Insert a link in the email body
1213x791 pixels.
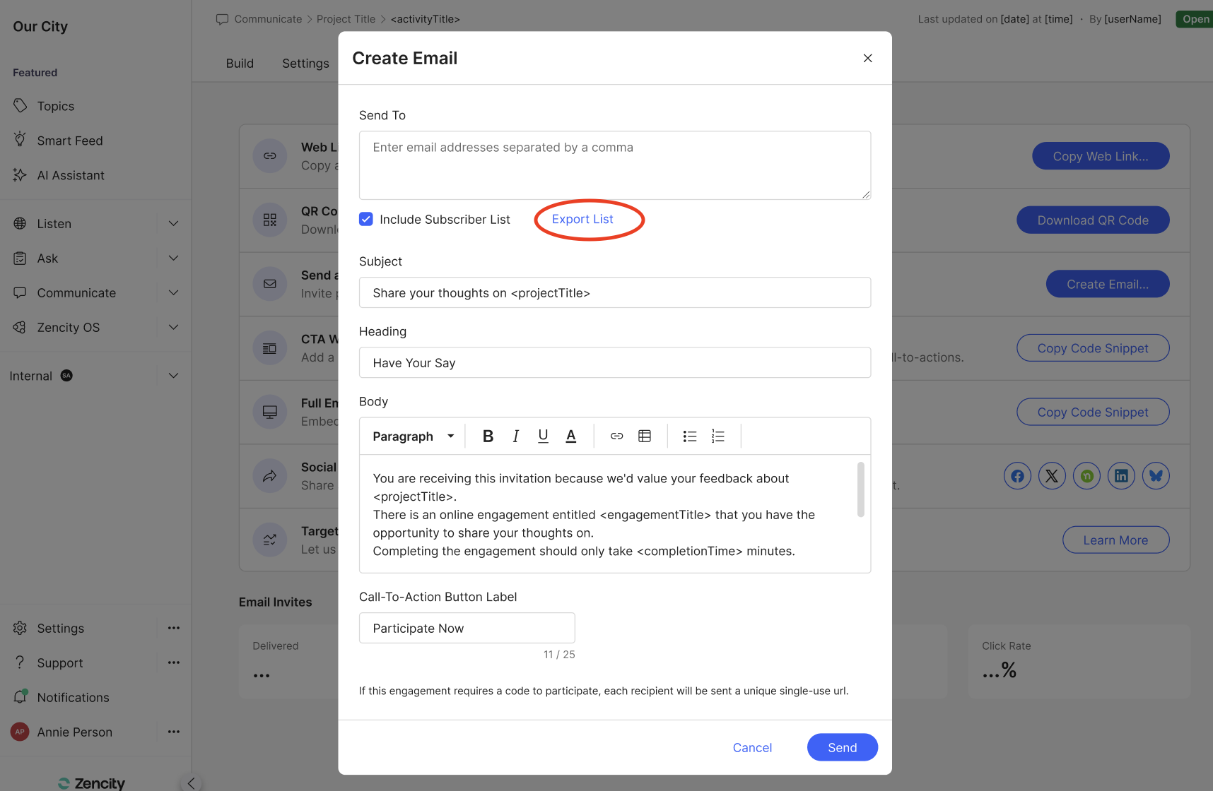pyautogui.click(x=616, y=436)
